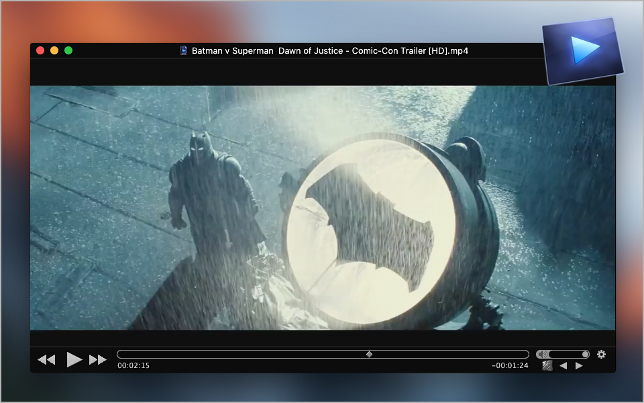Click the video file icon in the title bar
The width and height of the screenshot is (644, 403).
coord(184,50)
